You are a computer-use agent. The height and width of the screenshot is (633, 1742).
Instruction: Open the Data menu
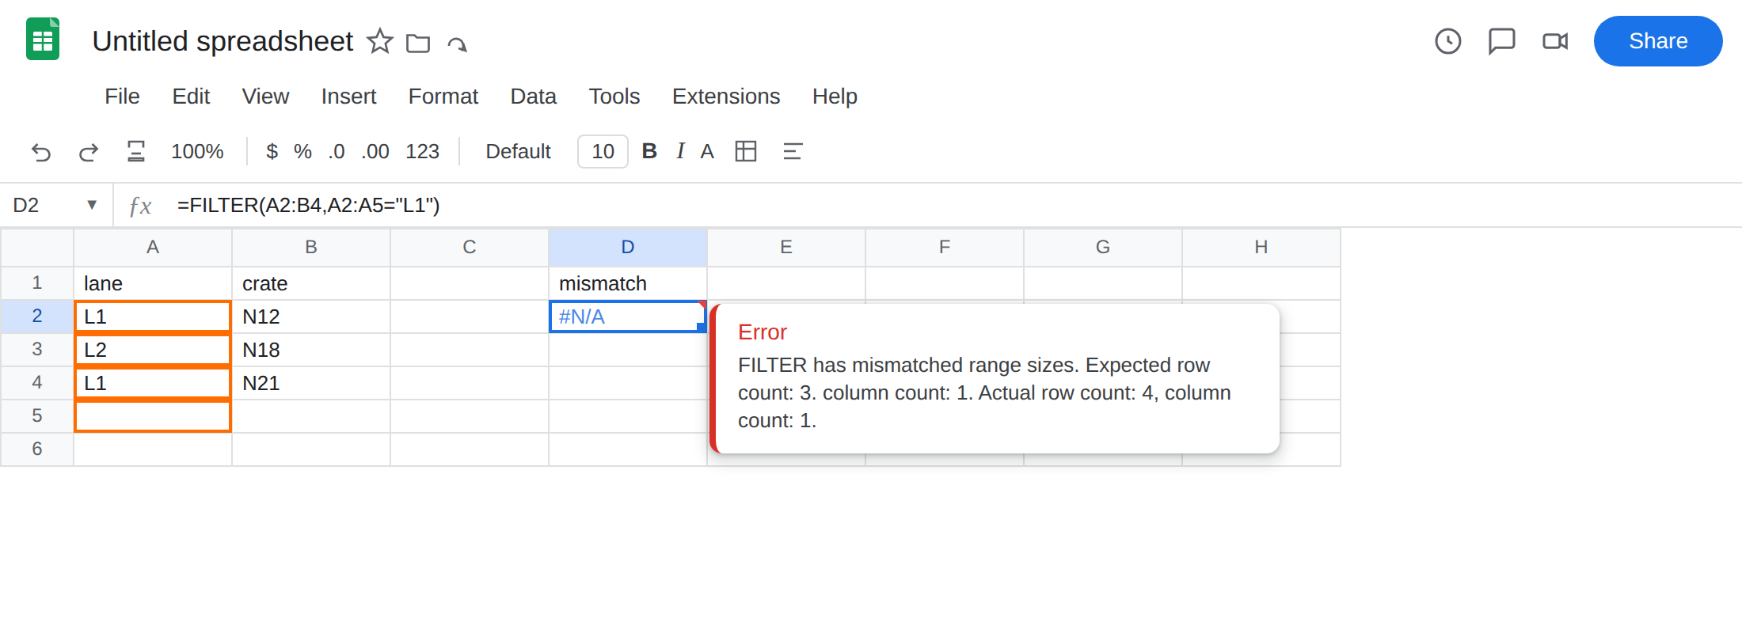533,96
